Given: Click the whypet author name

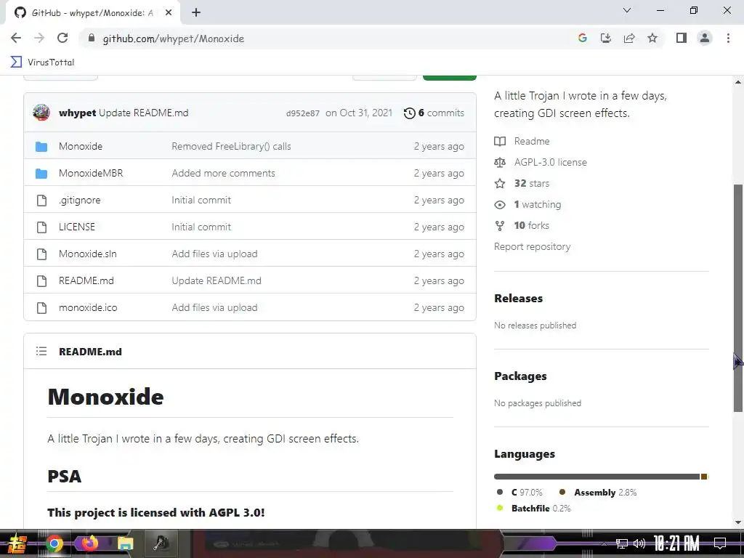Looking at the screenshot, I should 77,113.
